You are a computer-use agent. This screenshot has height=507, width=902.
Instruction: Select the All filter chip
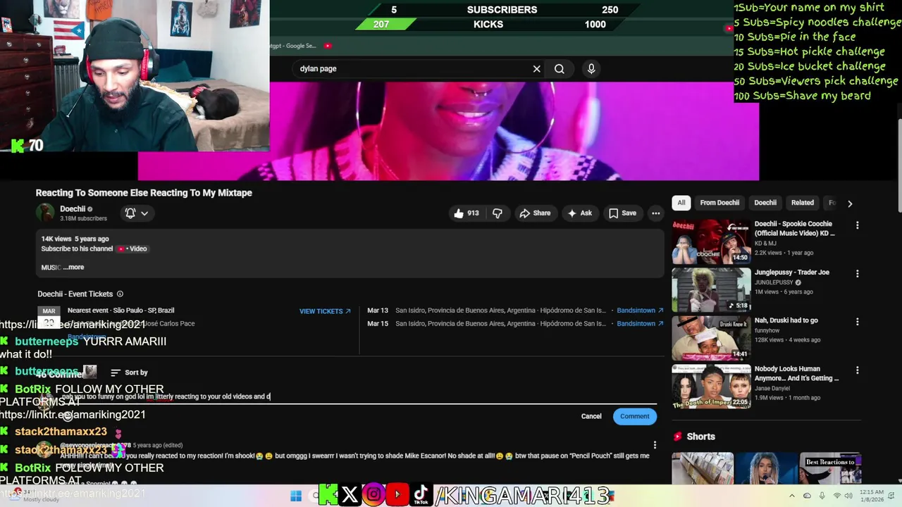pyautogui.click(x=681, y=203)
